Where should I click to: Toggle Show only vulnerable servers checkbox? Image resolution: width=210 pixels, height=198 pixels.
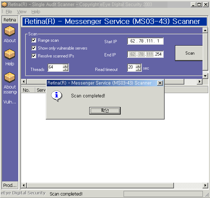34,48
